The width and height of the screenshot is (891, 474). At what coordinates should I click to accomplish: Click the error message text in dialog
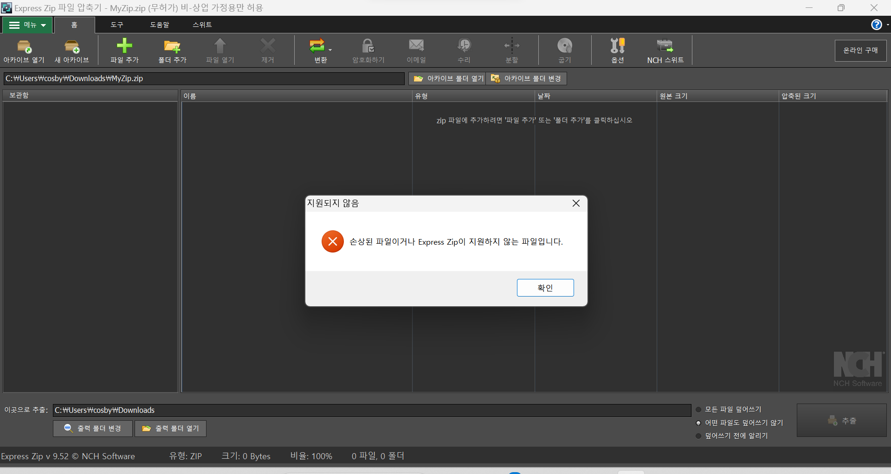456,242
